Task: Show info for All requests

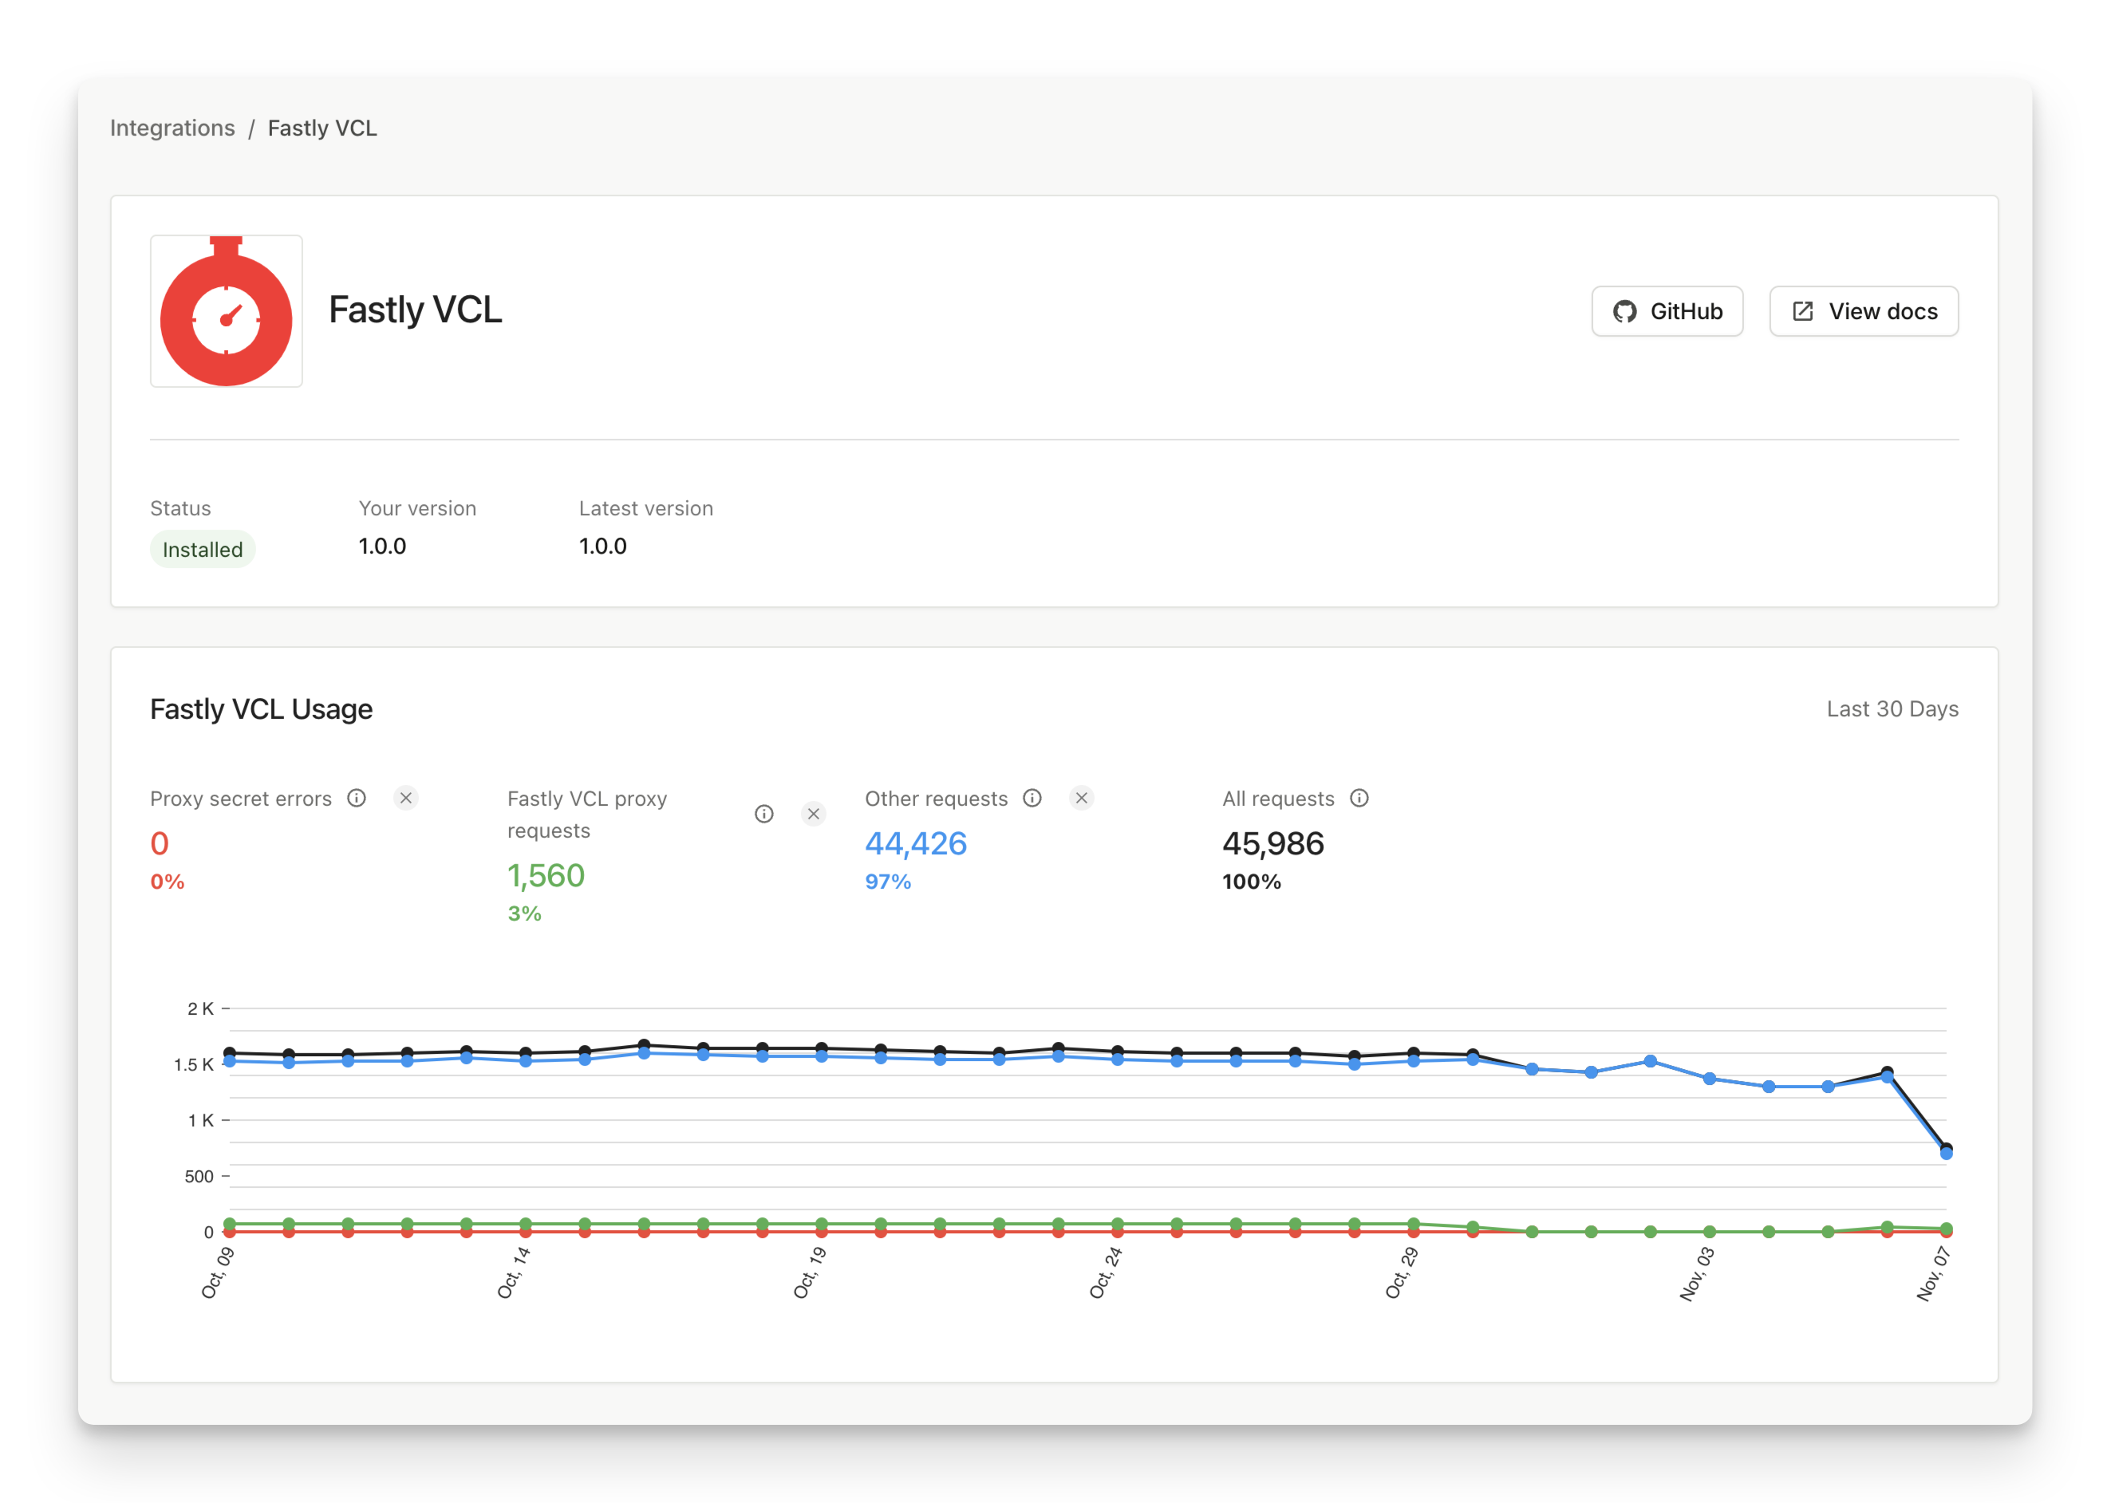Action: 1359,798
